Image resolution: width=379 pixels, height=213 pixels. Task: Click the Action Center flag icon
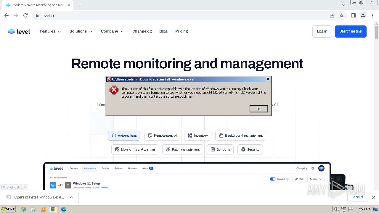[x=351, y=209]
